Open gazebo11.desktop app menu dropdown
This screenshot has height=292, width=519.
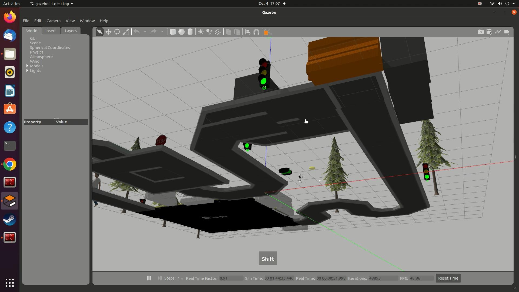pyautogui.click(x=51, y=4)
